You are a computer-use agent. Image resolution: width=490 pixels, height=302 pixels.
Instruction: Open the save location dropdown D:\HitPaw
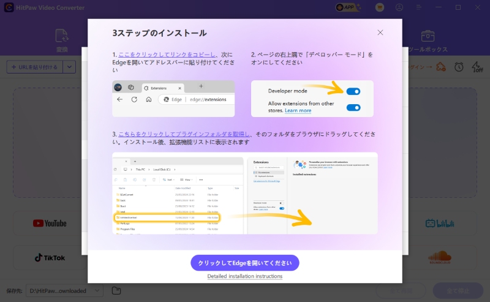coord(64,291)
